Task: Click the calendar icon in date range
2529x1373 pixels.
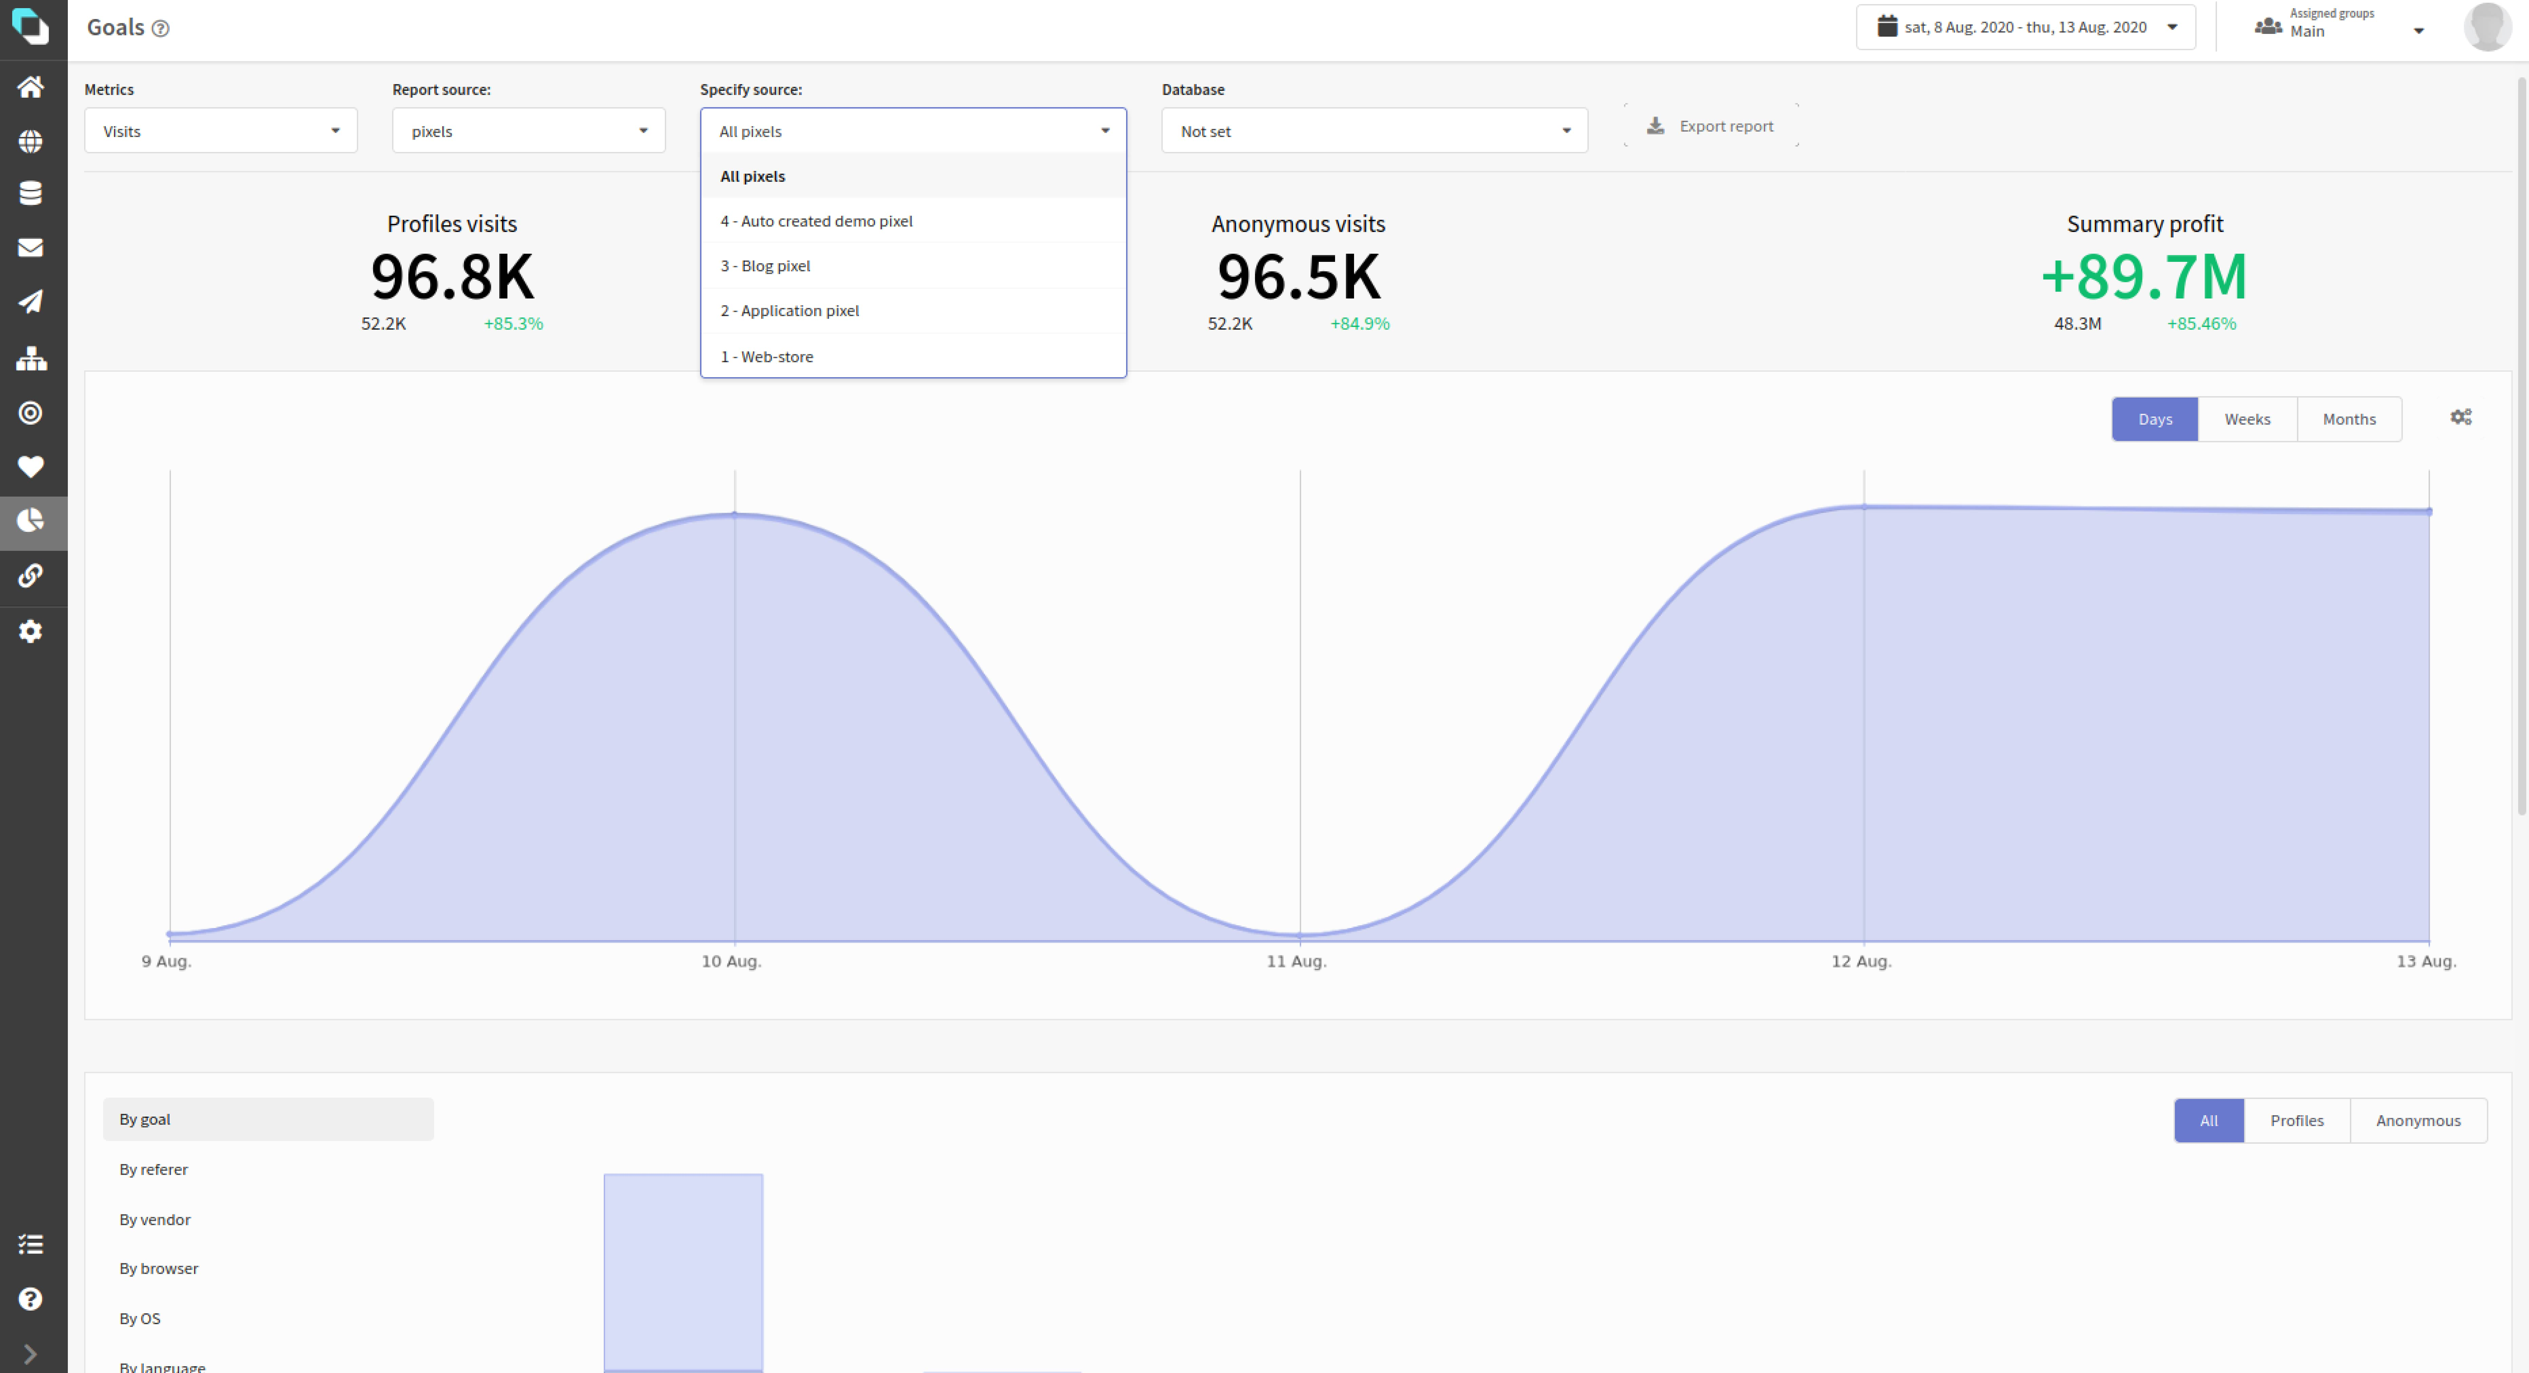Action: 1887,26
